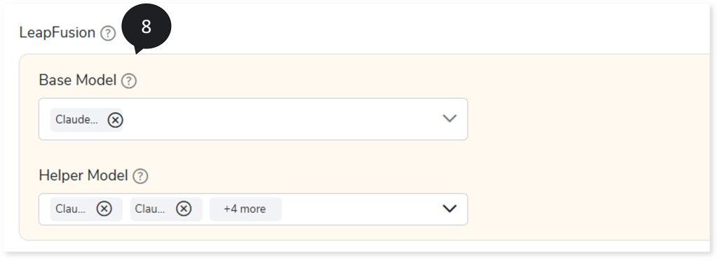Click the Helper Model help question icon
This screenshot has height=260, width=718.
[140, 176]
